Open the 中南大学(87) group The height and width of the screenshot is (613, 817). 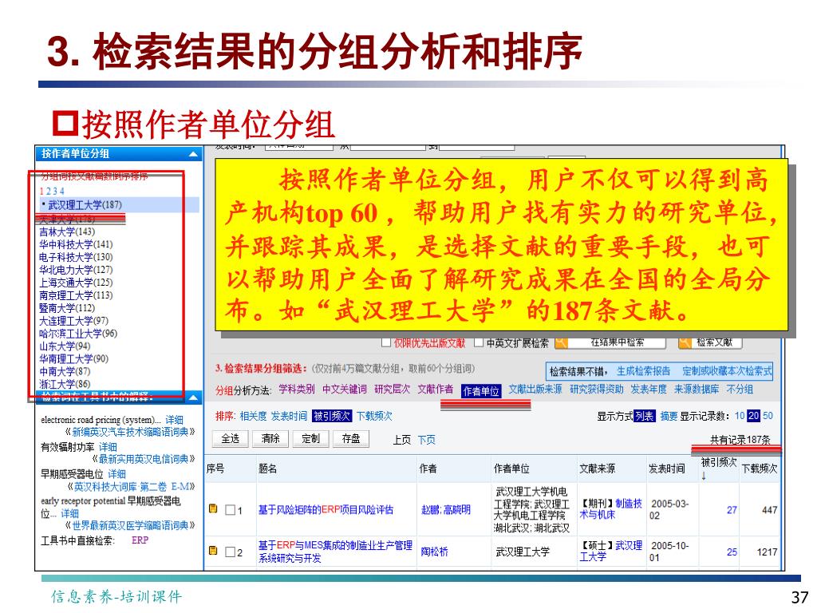pos(65,372)
